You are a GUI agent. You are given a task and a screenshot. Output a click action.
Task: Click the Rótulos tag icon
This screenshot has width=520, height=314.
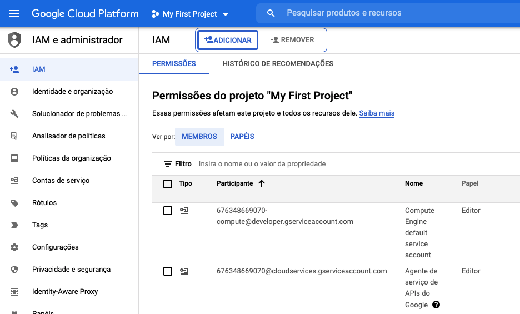(14, 203)
